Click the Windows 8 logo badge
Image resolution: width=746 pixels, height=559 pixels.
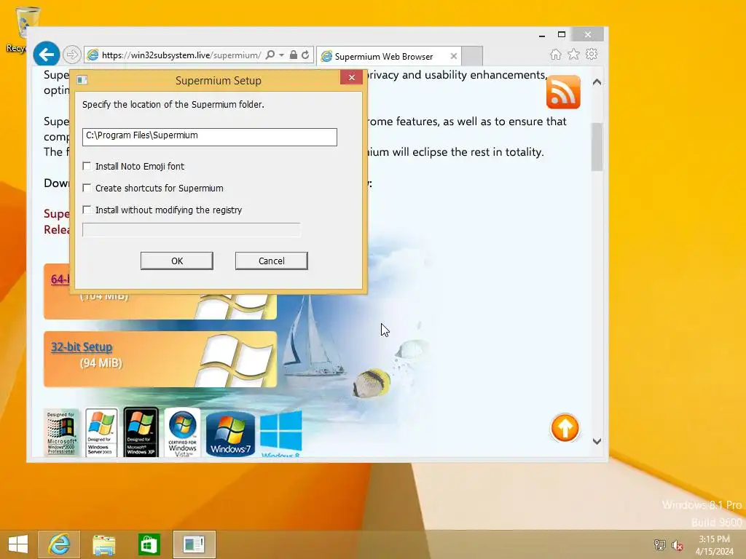tap(281, 434)
